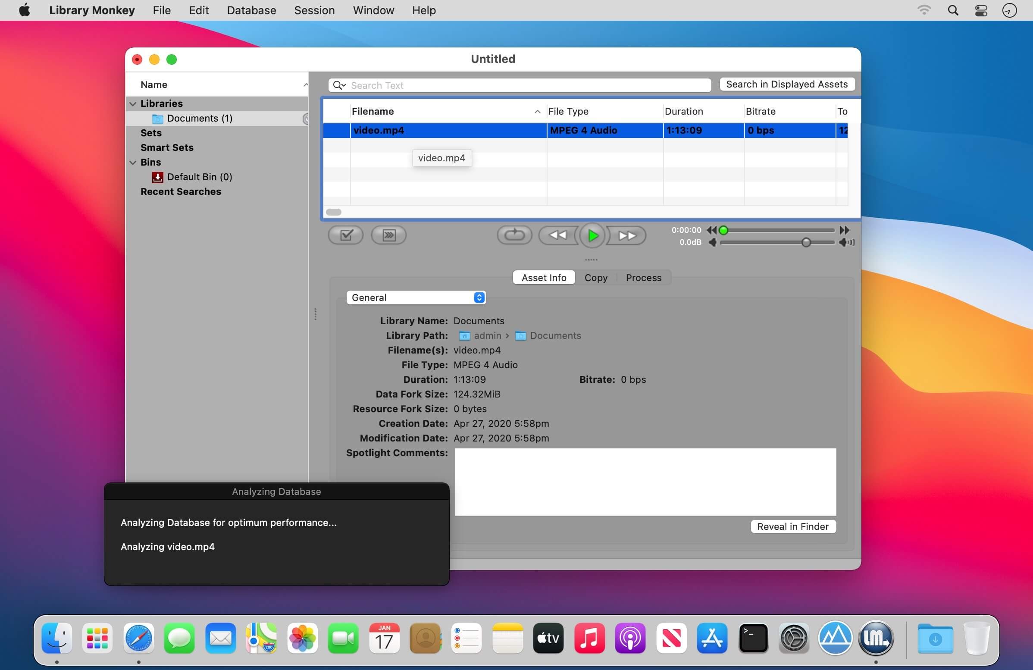Click Reveal in Finder button
This screenshot has height=670, width=1033.
click(792, 526)
